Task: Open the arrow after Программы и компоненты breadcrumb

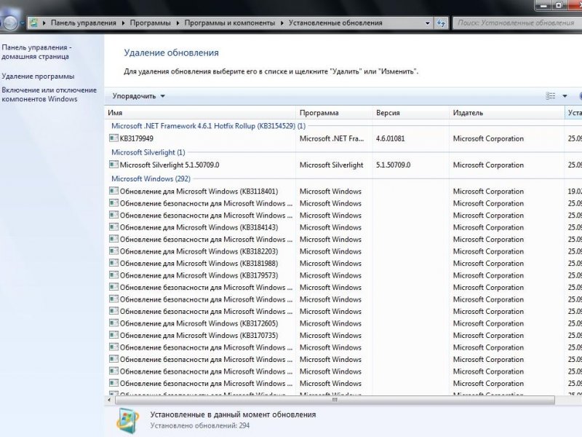Action: click(x=282, y=23)
